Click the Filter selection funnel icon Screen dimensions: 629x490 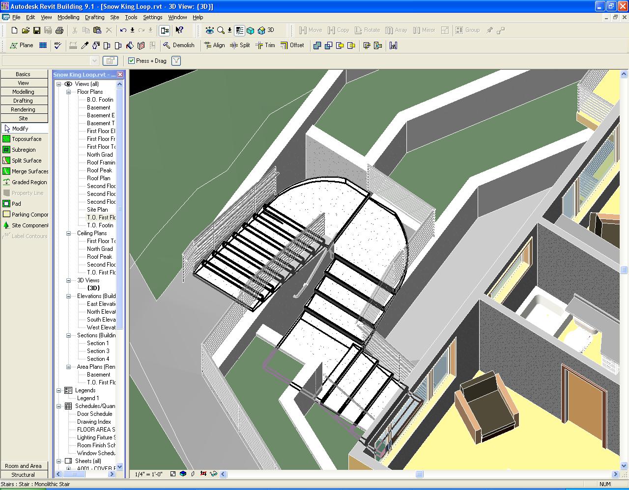[176, 61]
